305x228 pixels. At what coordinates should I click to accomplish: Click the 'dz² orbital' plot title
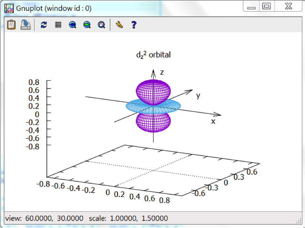[x=153, y=55]
